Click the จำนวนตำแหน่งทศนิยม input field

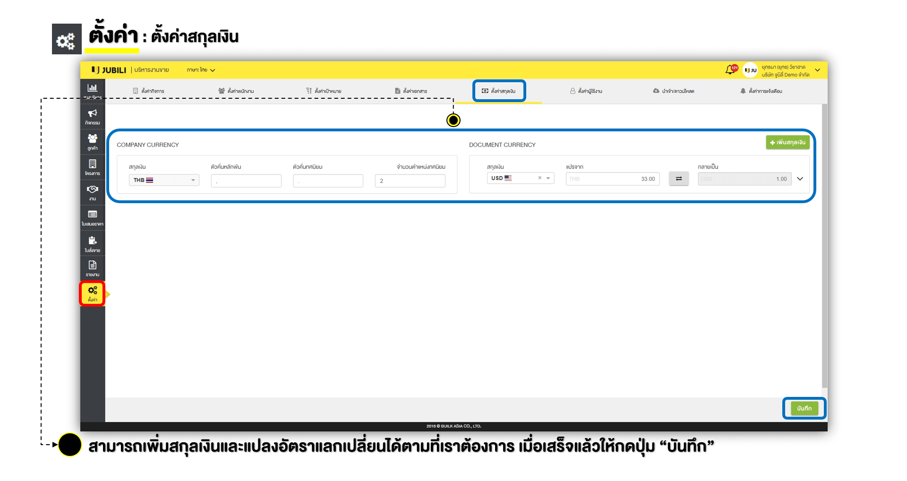coord(410,180)
